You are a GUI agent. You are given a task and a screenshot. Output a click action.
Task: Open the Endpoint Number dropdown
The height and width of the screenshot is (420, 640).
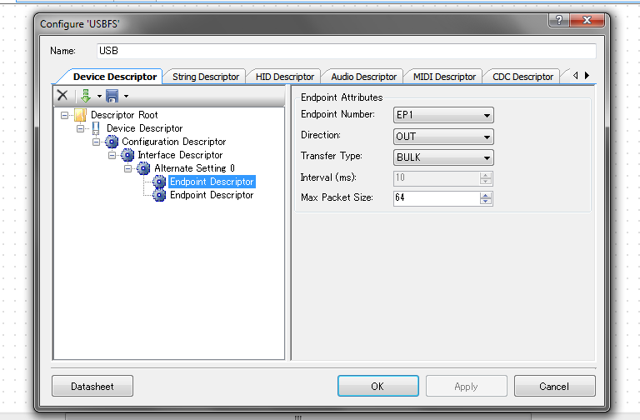click(x=443, y=115)
